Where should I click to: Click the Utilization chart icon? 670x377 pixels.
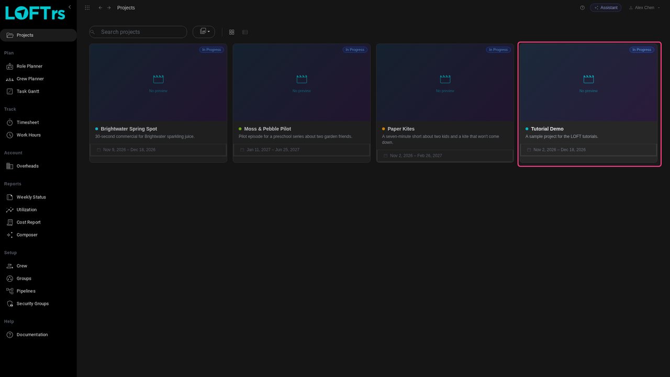coord(9,210)
